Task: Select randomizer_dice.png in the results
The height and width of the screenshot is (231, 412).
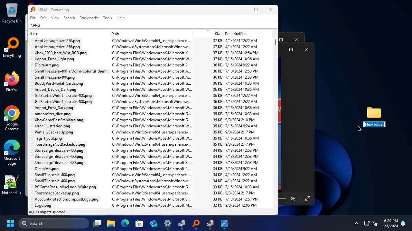Action: 52,114
